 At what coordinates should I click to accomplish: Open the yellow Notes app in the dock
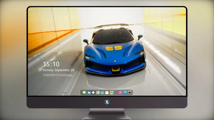pyautogui.click(x=107, y=93)
